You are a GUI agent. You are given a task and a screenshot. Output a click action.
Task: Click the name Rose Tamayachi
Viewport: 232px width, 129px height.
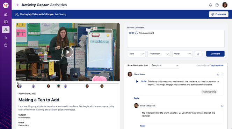(x=148, y=106)
